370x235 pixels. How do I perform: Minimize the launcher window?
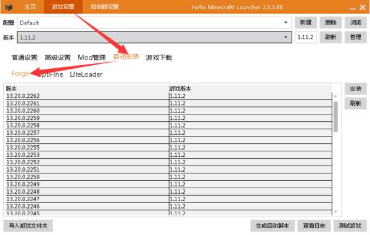tap(353, 8)
